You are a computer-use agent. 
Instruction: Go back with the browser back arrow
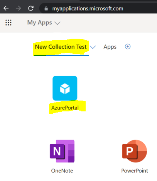click(x=6, y=9)
